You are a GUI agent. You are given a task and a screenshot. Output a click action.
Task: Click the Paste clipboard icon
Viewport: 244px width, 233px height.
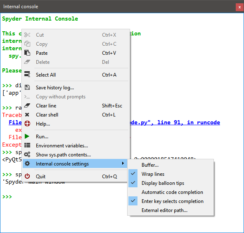pos(27,53)
